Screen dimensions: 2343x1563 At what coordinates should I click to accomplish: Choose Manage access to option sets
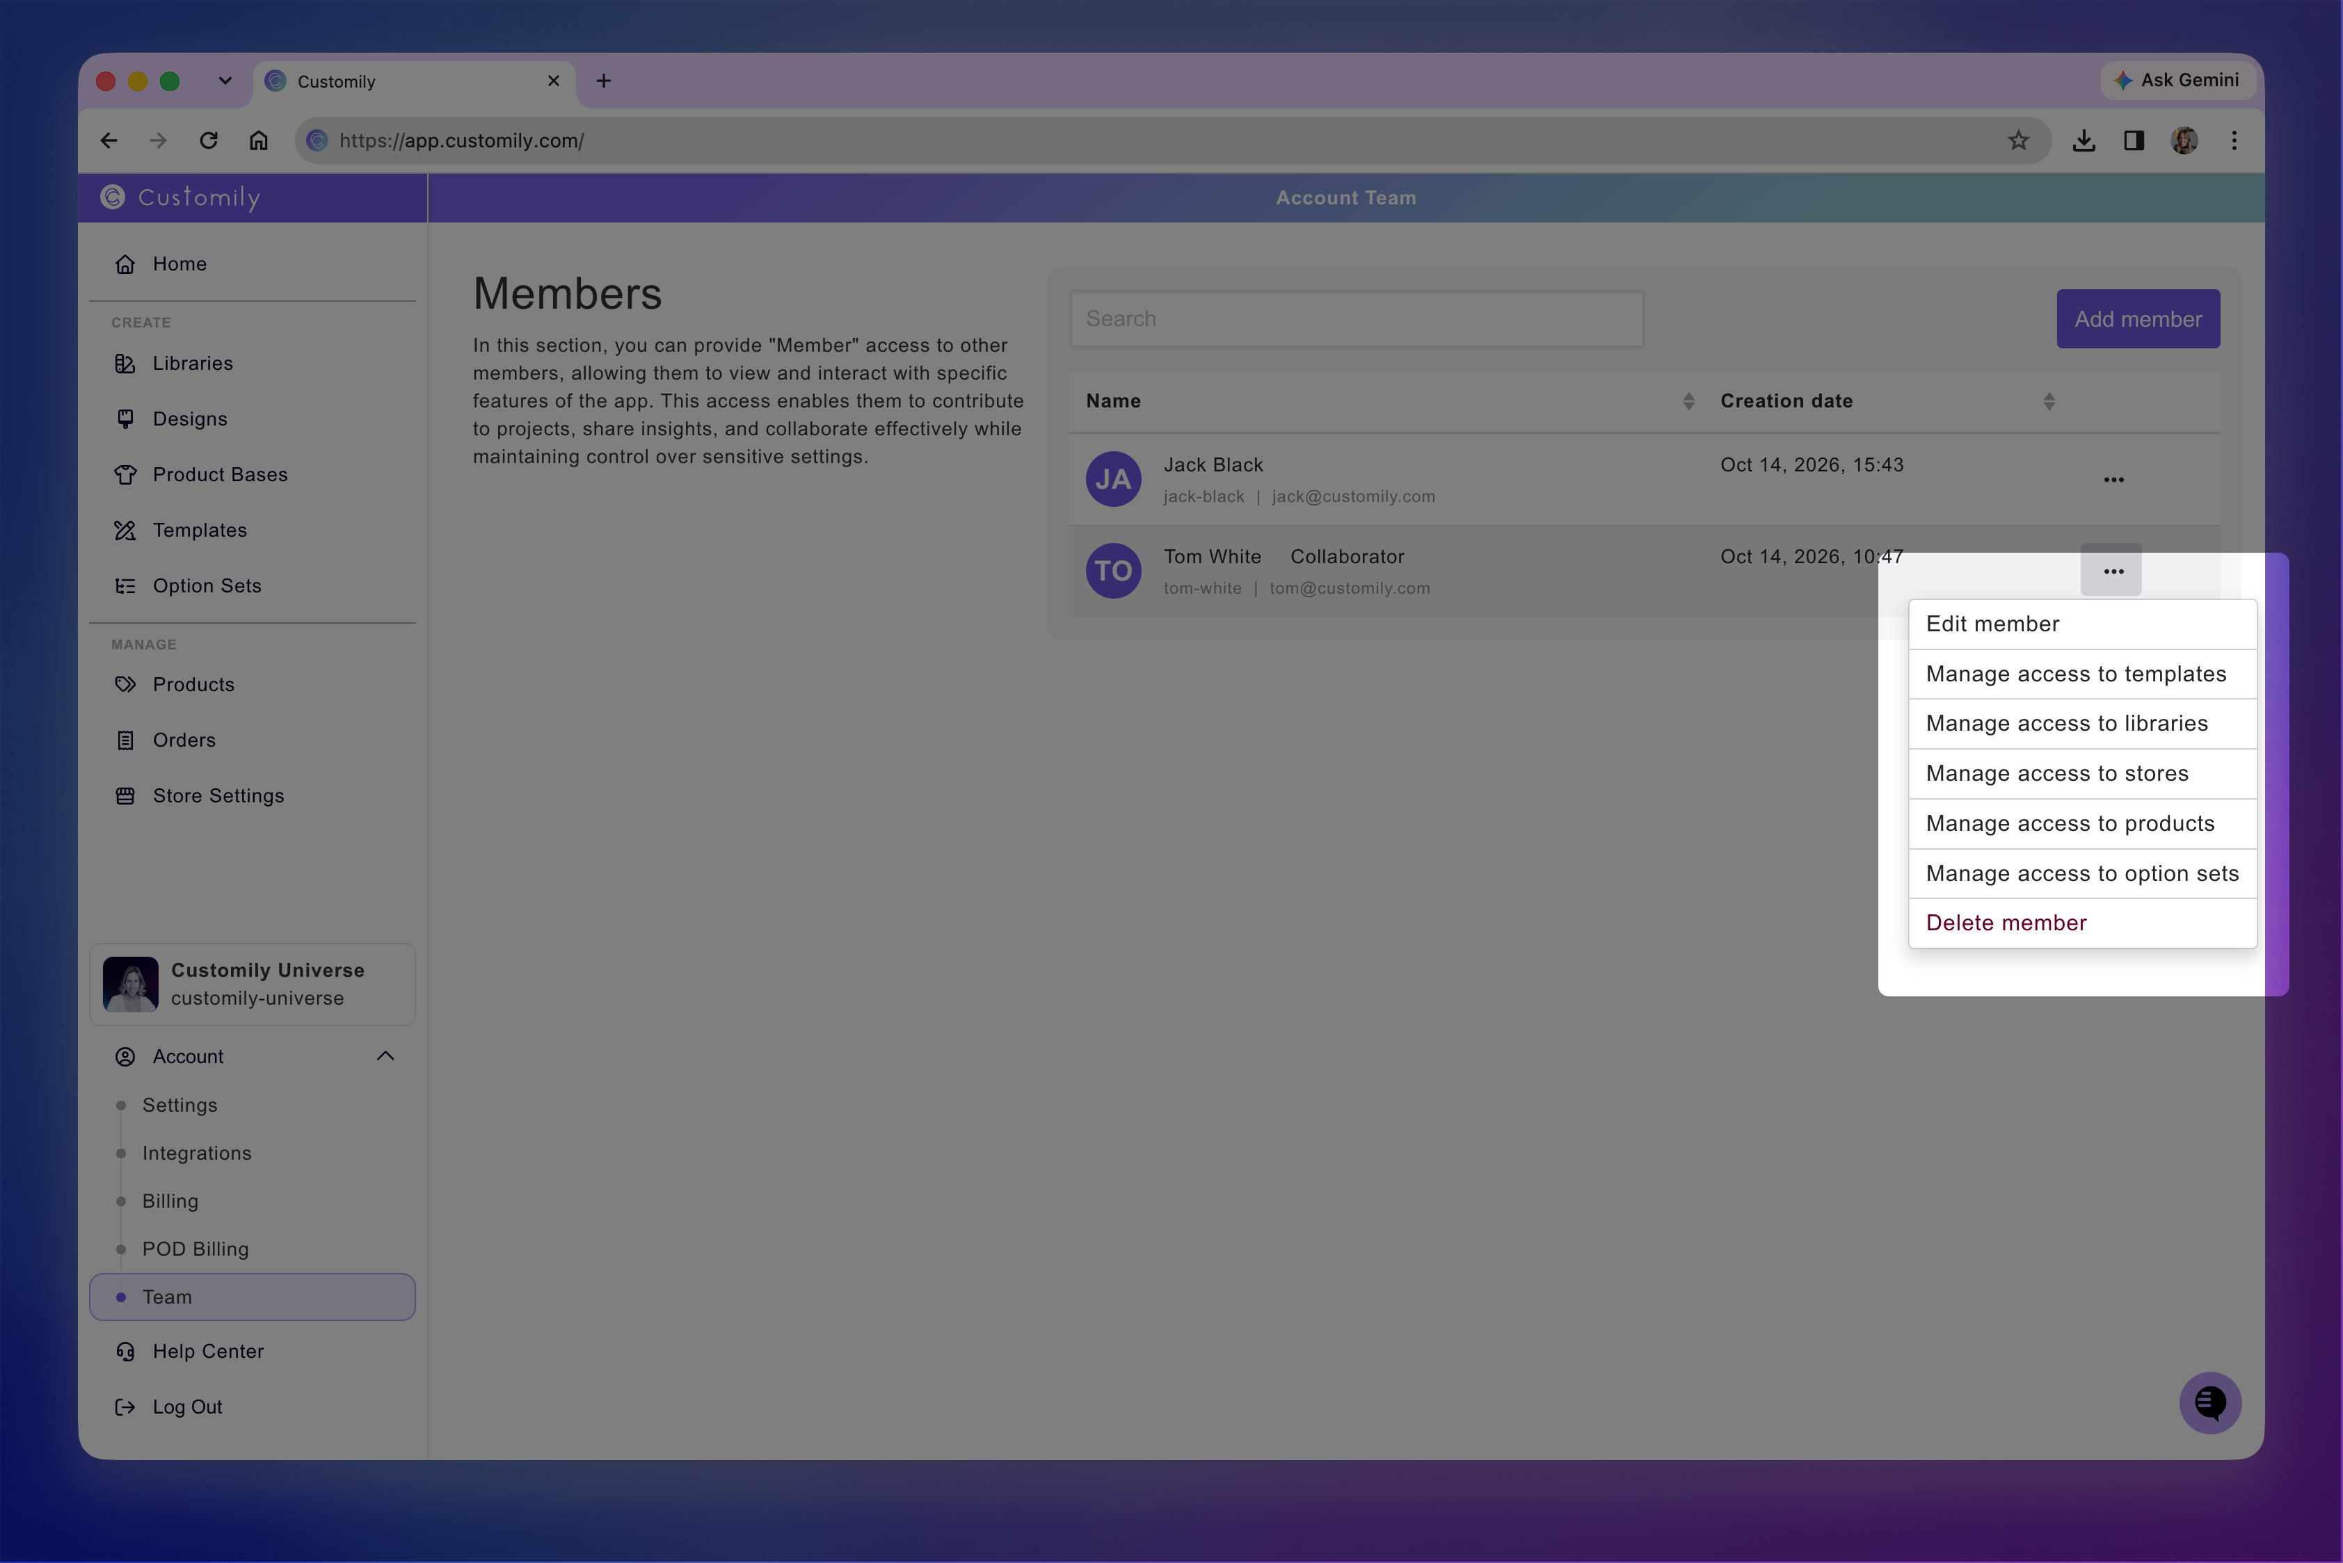click(x=2083, y=874)
